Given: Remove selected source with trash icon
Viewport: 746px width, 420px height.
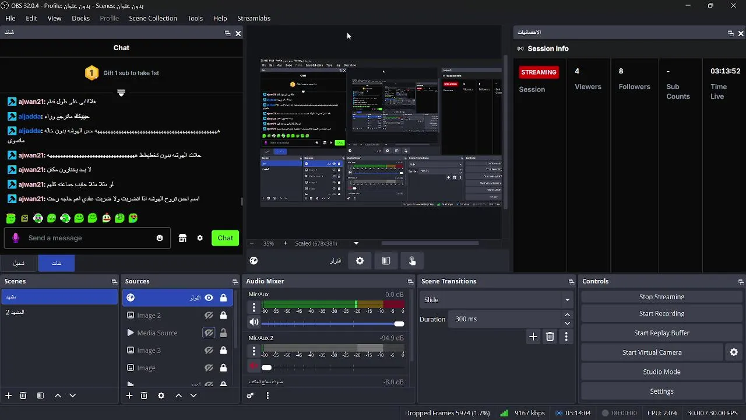Looking at the screenshot, I should tap(144, 395).
